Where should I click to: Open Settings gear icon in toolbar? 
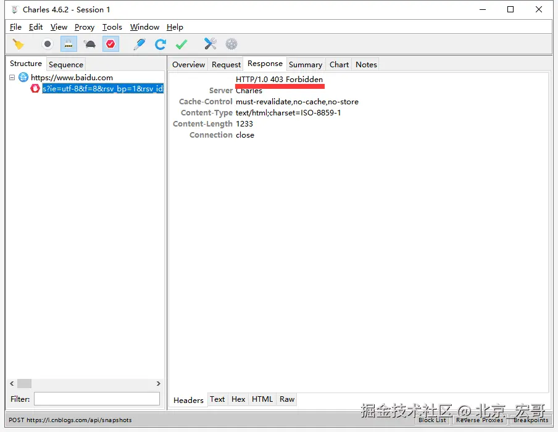[231, 44]
